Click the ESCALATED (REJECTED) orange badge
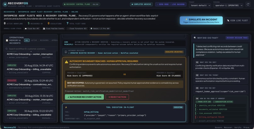 [174, 52]
